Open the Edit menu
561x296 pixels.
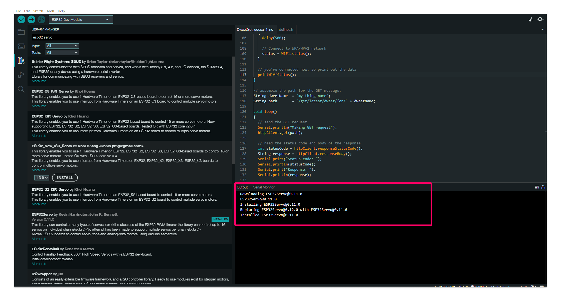(27, 11)
